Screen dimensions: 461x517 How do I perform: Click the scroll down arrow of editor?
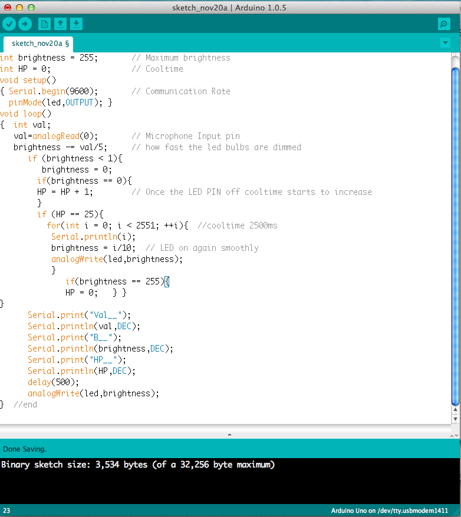tap(455, 418)
